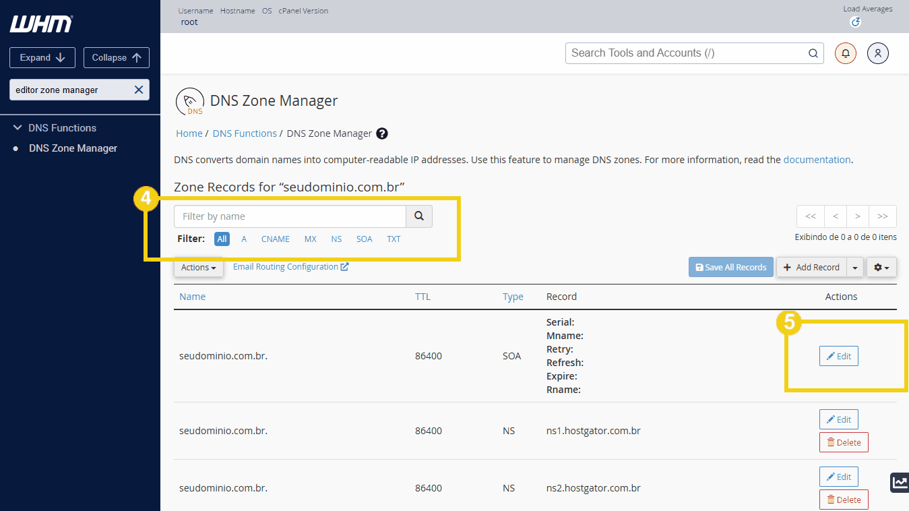
Task: Go to last page of records
Action: point(883,216)
